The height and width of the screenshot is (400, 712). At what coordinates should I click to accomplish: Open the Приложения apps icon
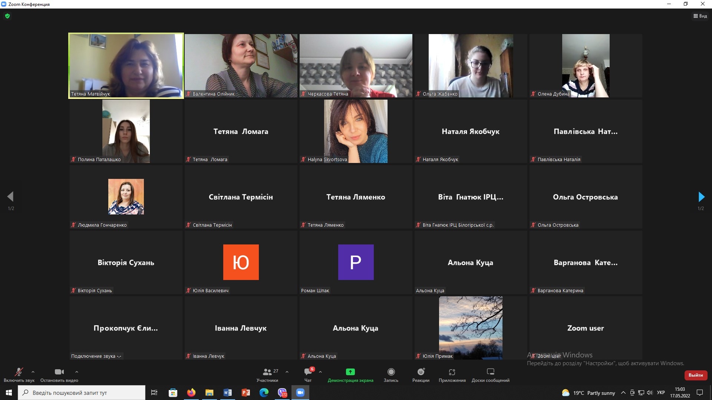click(x=452, y=372)
